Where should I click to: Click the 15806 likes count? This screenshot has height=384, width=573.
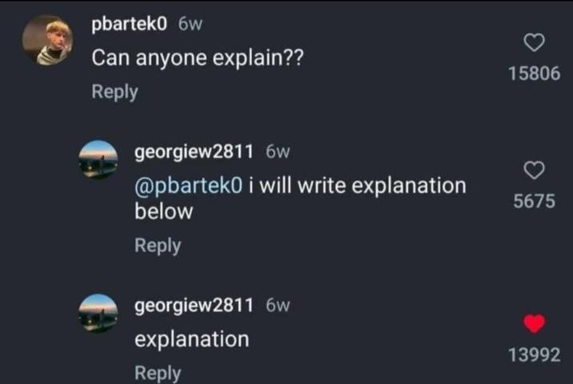pos(534,74)
